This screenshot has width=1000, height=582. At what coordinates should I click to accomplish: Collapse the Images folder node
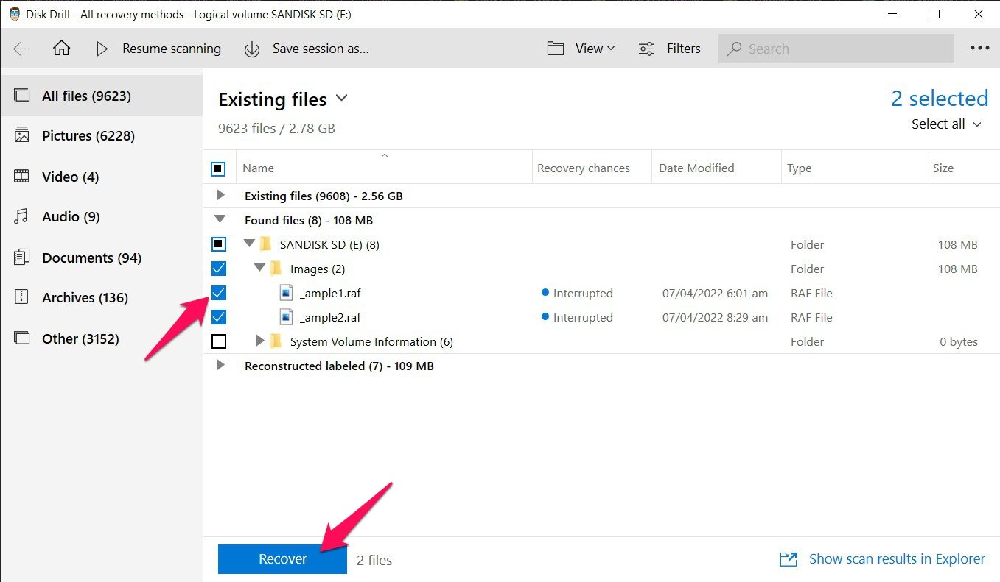pyautogui.click(x=259, y=268)
